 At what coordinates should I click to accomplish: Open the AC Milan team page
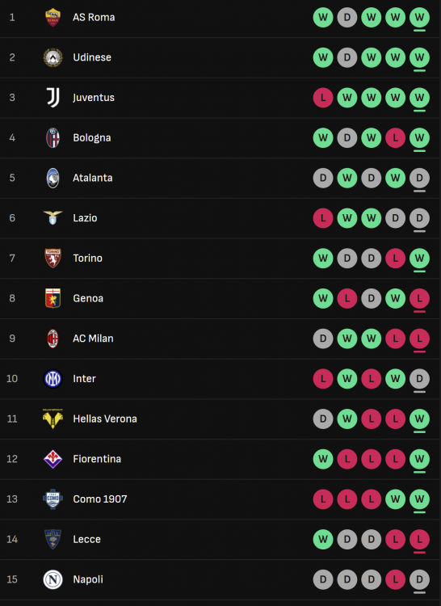[x=93, y=339]
